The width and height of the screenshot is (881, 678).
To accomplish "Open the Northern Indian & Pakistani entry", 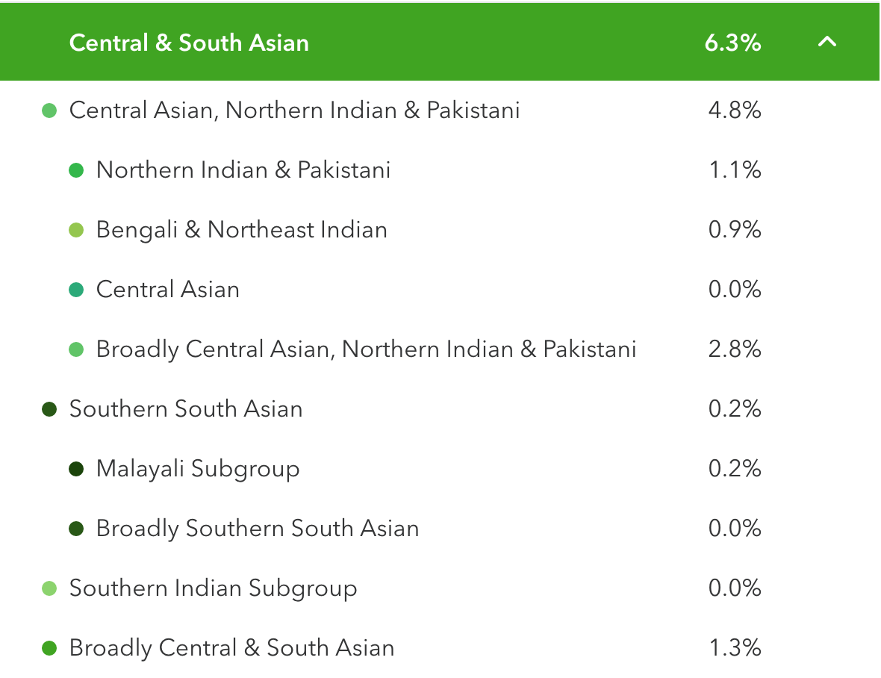I will [x=243, y=170].
